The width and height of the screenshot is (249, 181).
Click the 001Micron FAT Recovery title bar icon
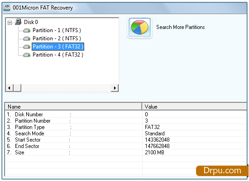pos(7,8)
